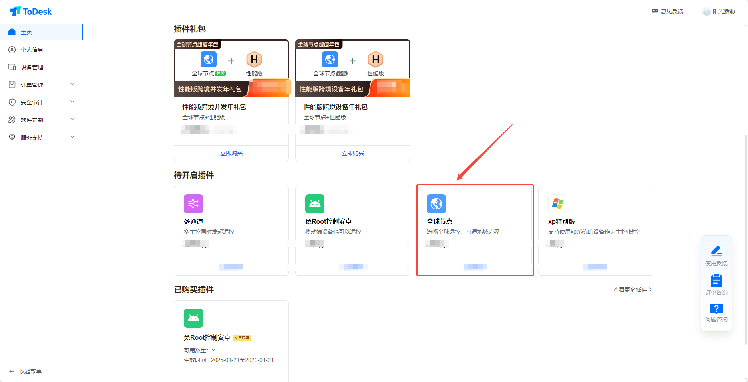Buy 性能版跨境设备年礼包 via 立即购买
Screen dimensions: 748x382
pos(353,153)
